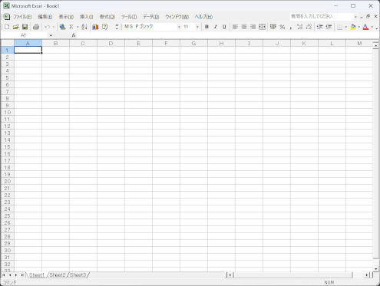Select row 10 header
The height and width of the screenshot is (286, 380).
click(7, 112)
